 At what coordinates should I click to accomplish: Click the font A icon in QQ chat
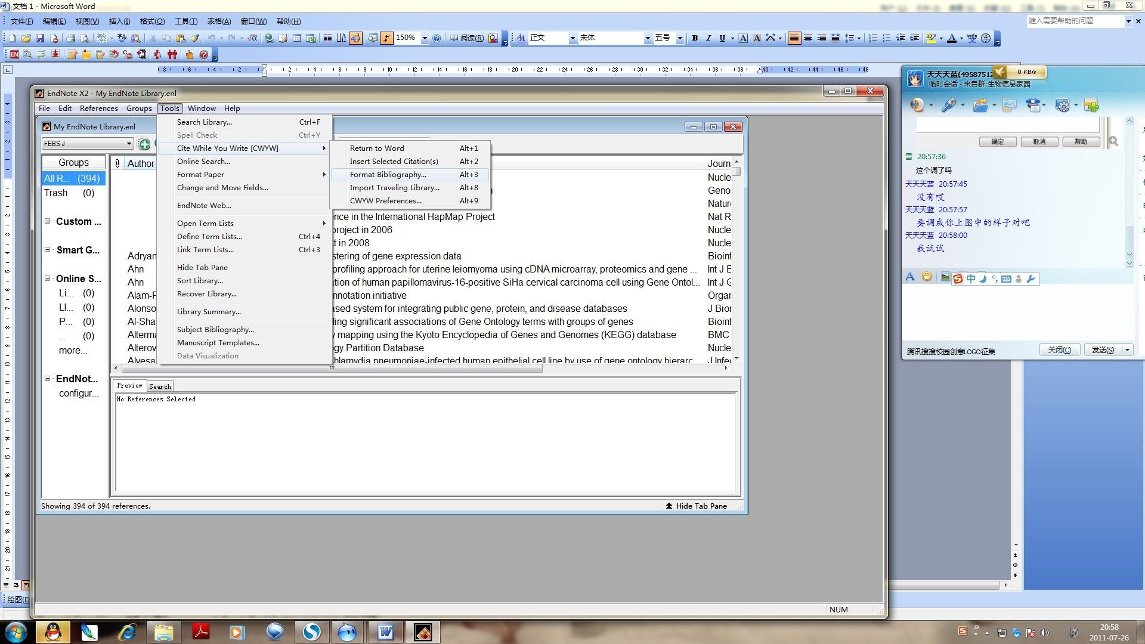(x=910, y=277)
